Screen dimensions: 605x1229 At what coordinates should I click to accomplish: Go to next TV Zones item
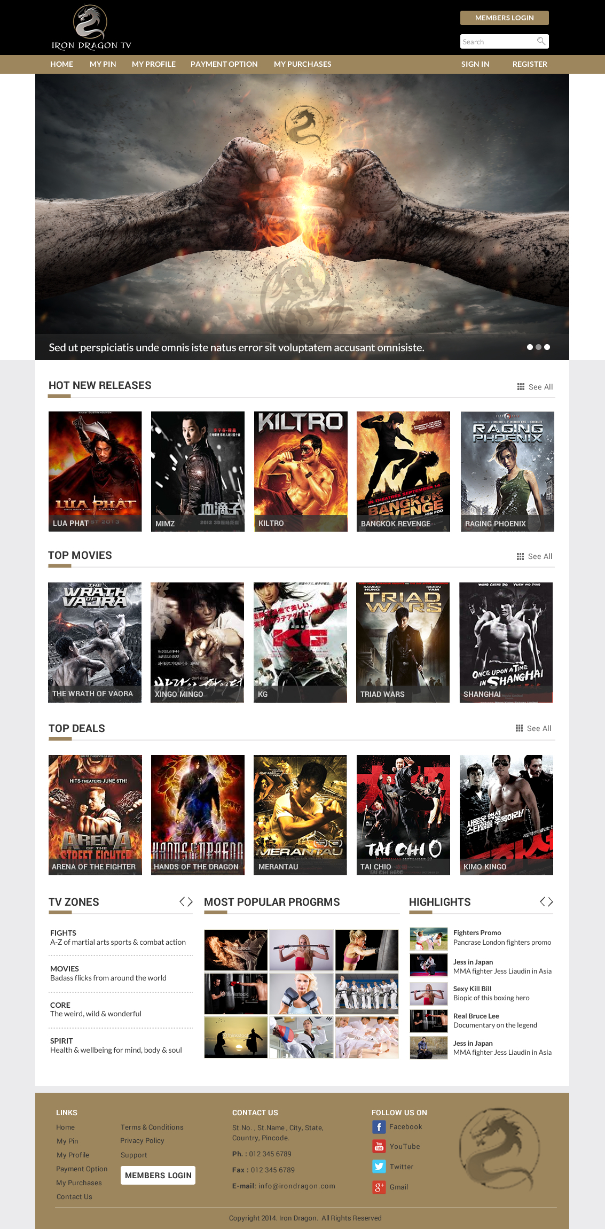(x=190, y=902)
